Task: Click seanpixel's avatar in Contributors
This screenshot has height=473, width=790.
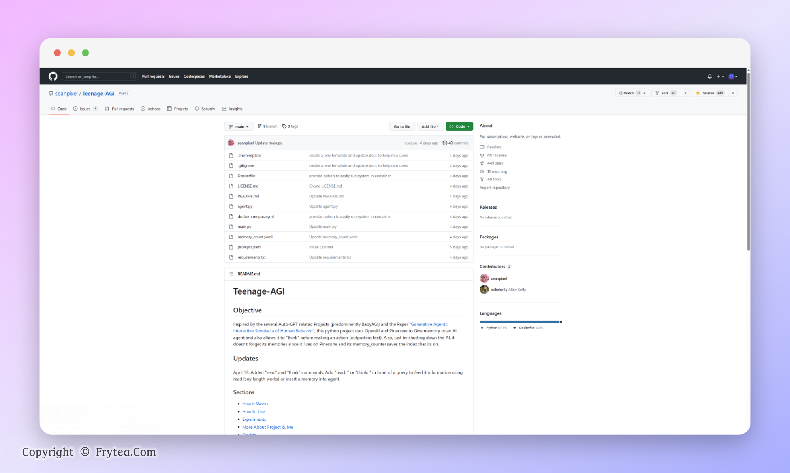Action: coord(484,278)
